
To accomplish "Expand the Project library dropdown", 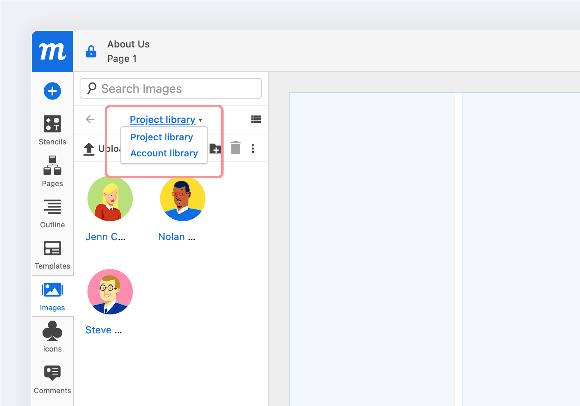I will point(165,120).
